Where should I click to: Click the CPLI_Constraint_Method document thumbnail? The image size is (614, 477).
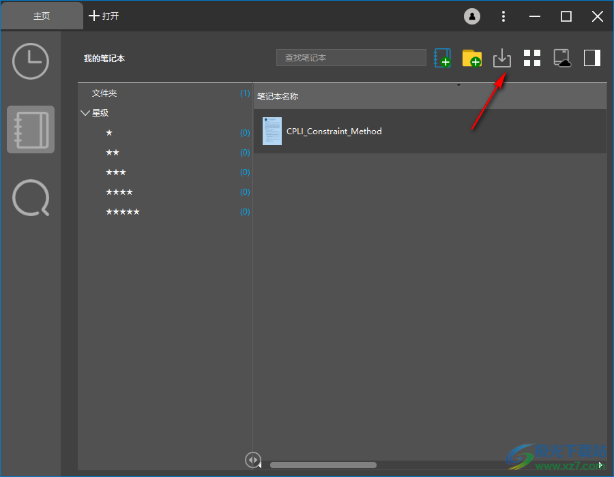pos(272,131)
